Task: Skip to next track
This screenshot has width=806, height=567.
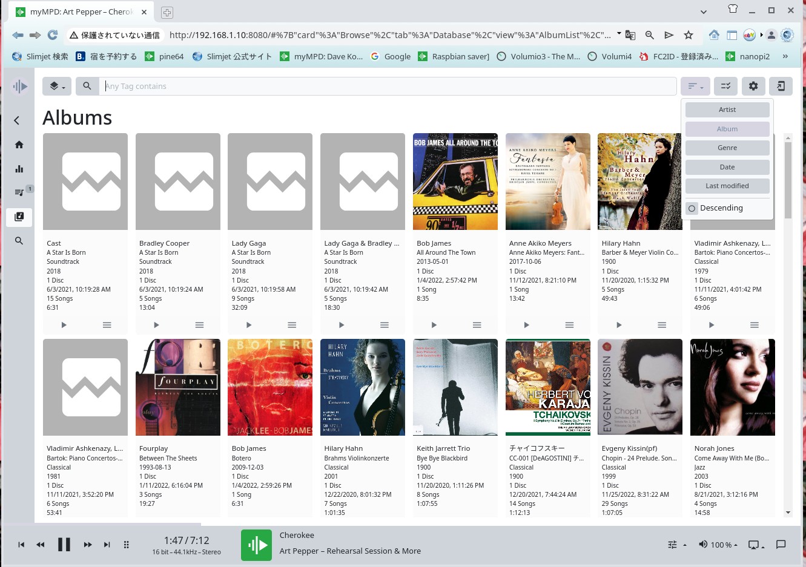Action: [107, 545]
